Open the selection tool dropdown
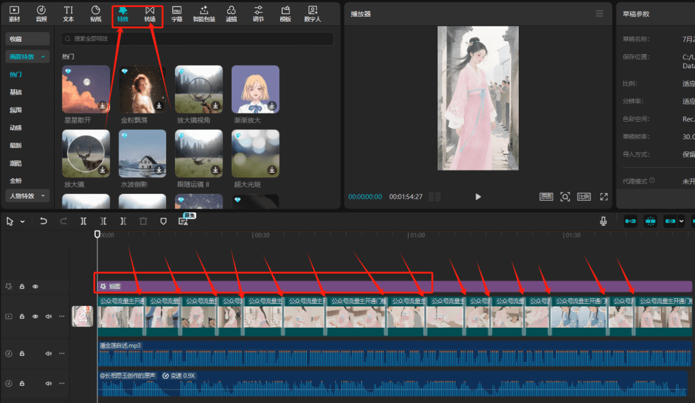 tap(22, 221)
